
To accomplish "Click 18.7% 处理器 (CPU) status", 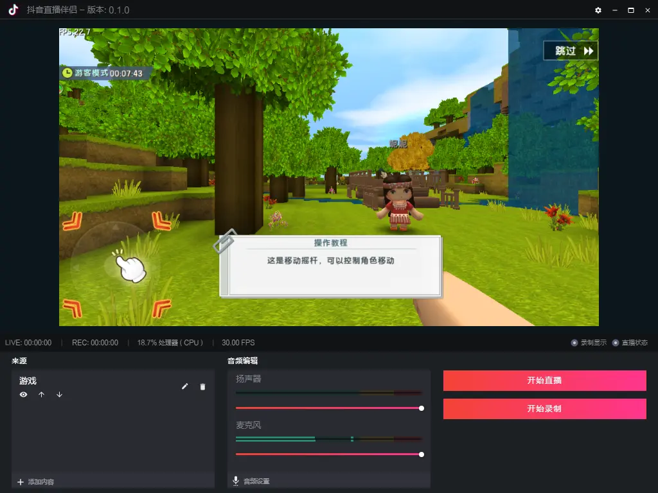I will click(170, 343).
